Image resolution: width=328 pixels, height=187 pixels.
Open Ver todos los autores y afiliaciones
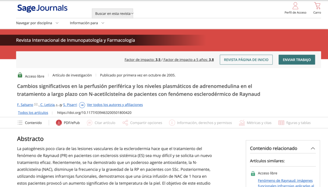click(115, 105)
